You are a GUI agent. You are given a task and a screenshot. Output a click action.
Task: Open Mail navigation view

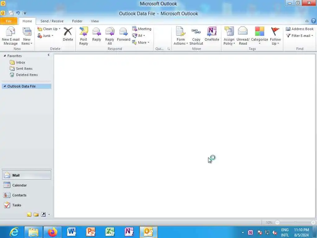27,175
